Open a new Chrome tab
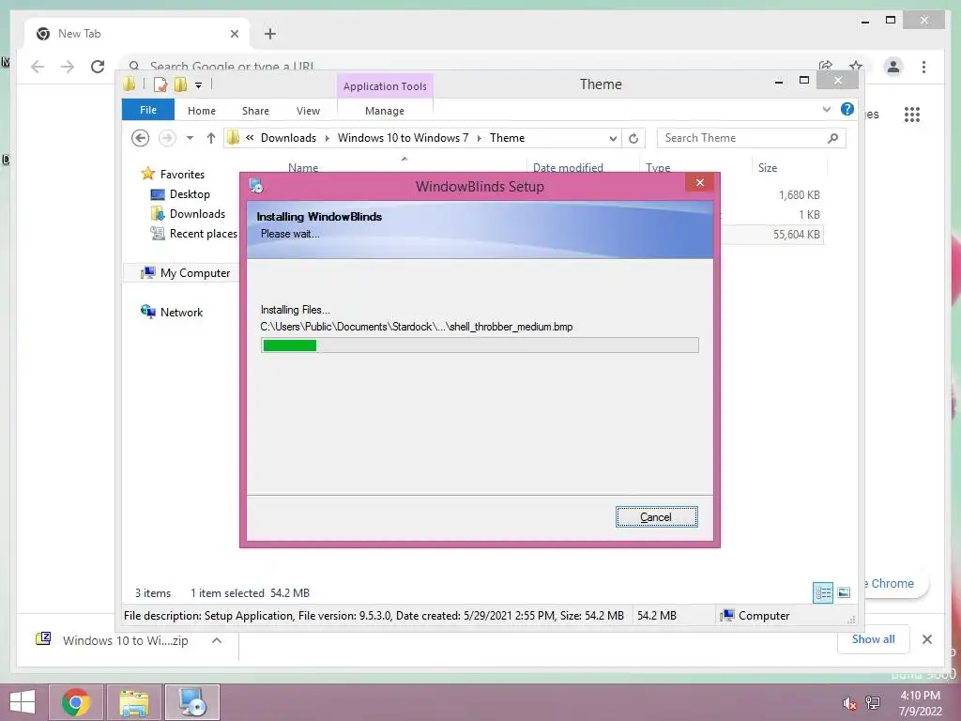 pyautogui.click(x=270, y=34)
